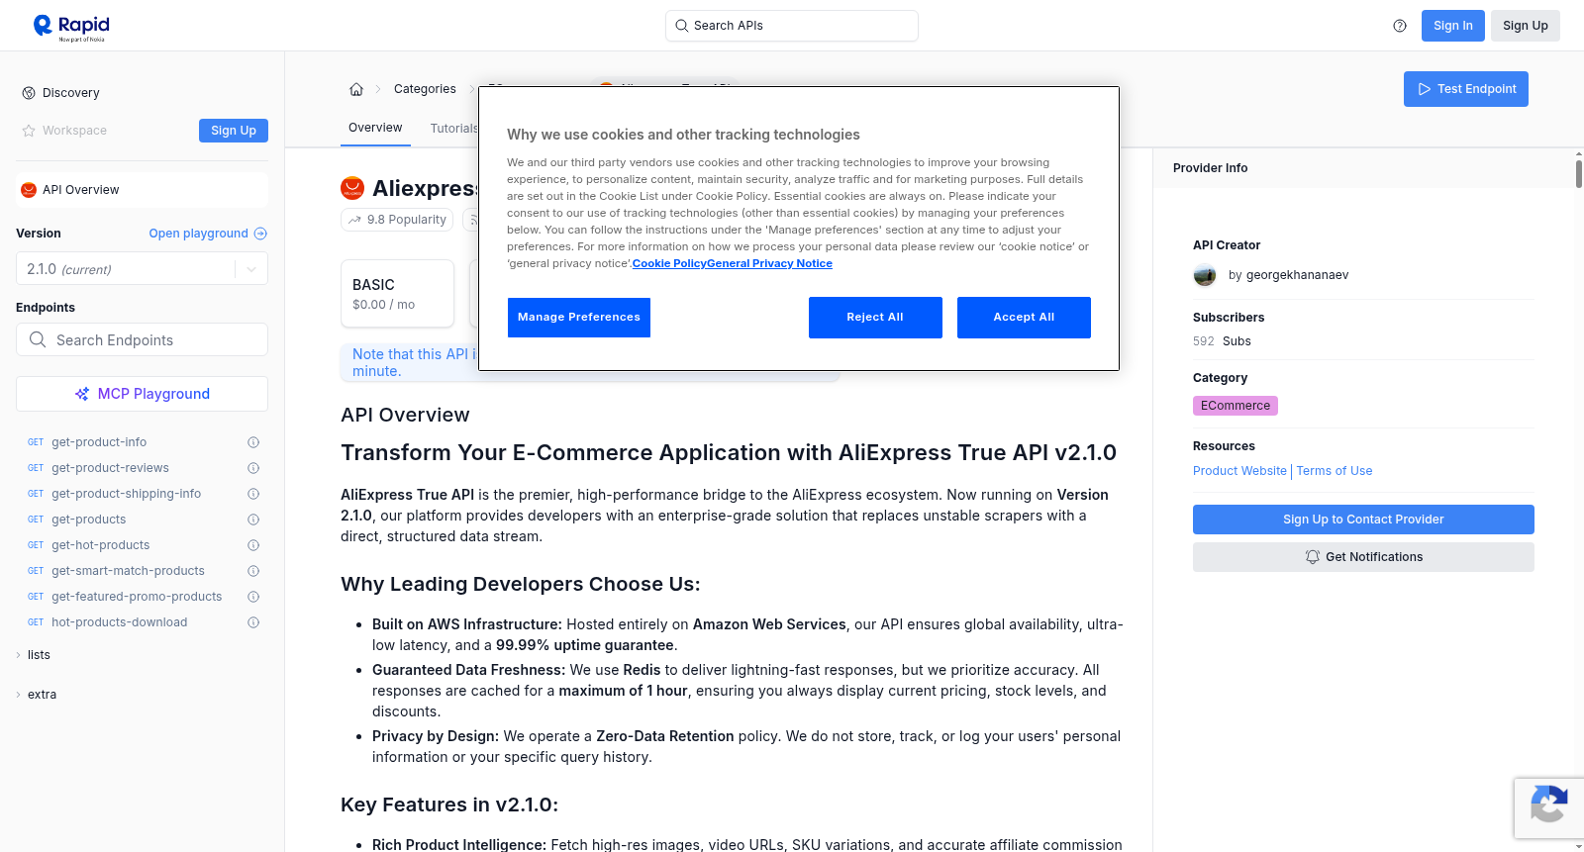Click Sign Up to Contact Provider
1584x852 pixels.
[x=1363, y=520]
